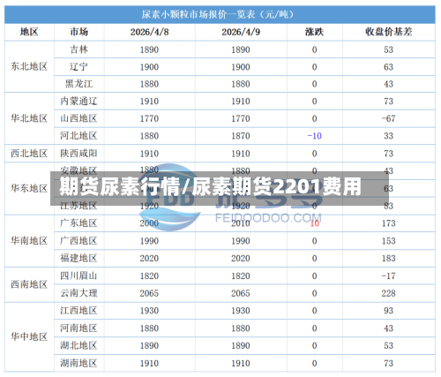Viewport: 441px width, 377px height.
Task: Click the 33 basis value for 河北地区
Action: click(x=388, y=136)
